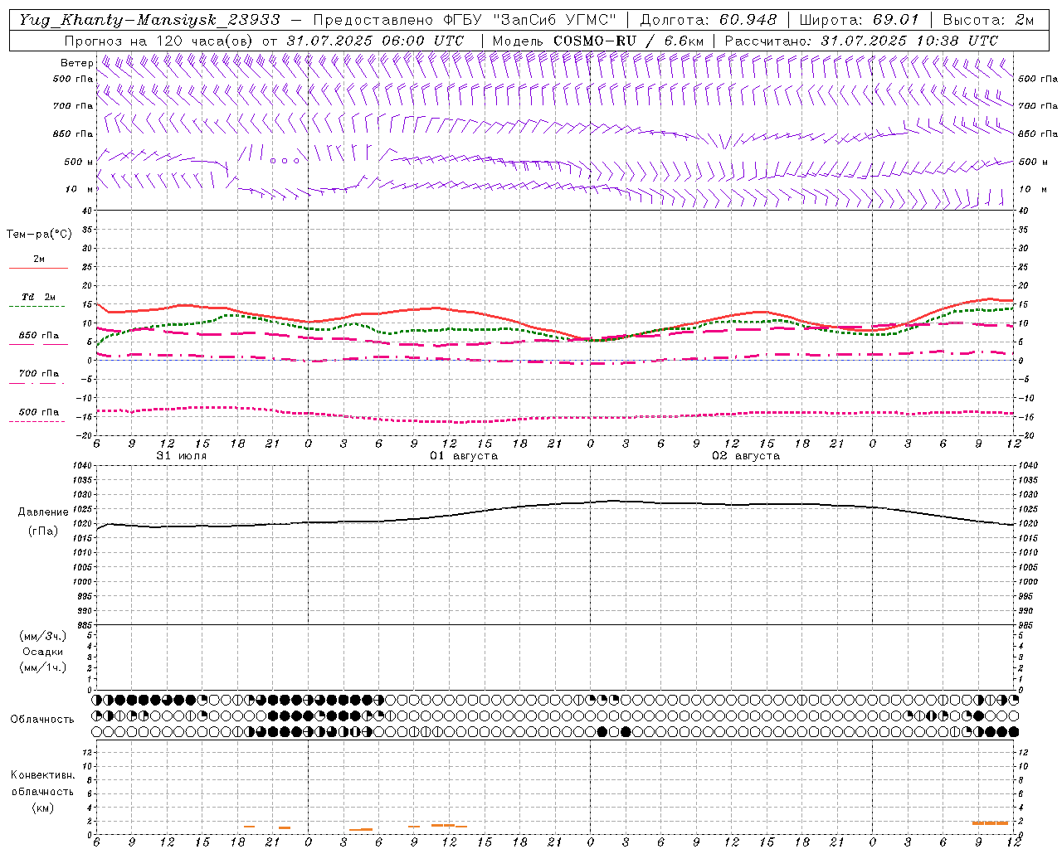Click the Ветер panel label

click(x=76, y=63)
